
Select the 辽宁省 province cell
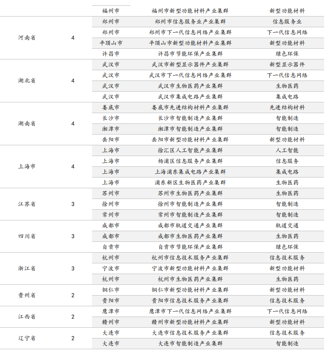pyautogui.click(x=27, y=338)
